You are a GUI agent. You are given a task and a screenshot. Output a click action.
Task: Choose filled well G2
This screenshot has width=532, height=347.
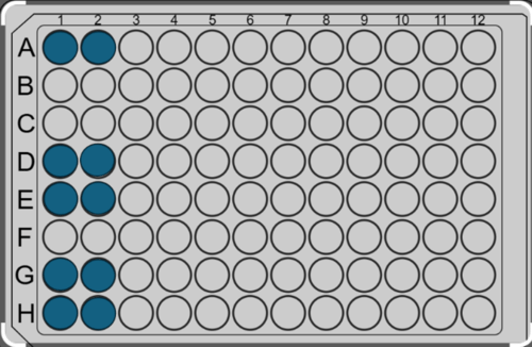coord(98,275)
